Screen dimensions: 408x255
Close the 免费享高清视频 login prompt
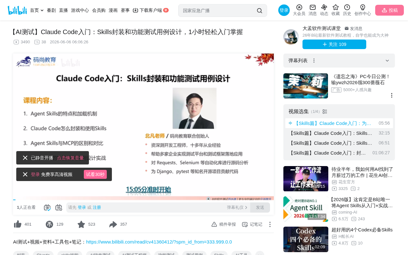(x=25, y=174)
